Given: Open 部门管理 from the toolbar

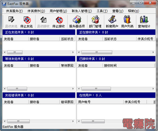Looking at the screenshot, I should coord(95,22).
